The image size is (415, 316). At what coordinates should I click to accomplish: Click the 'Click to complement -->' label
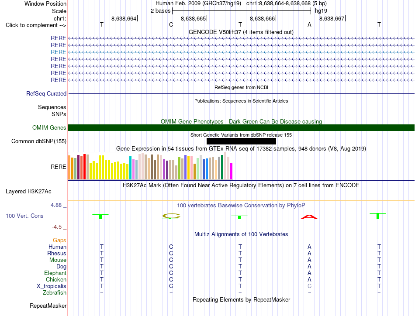36,25
